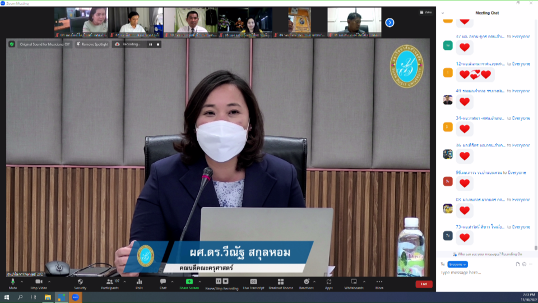Attach a file in chat

[x=517, y=264]
